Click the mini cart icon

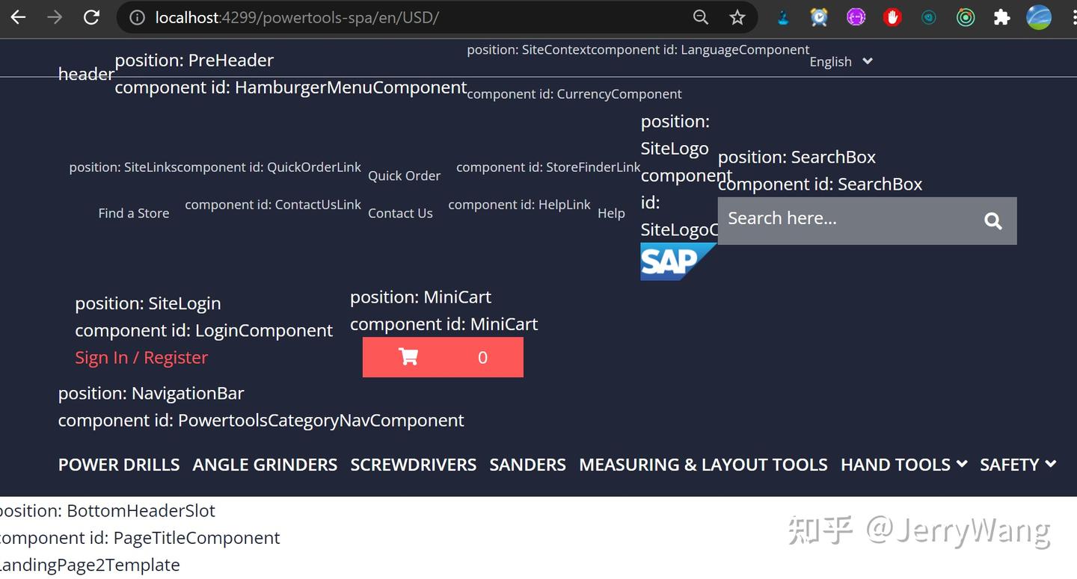(408, 357)
